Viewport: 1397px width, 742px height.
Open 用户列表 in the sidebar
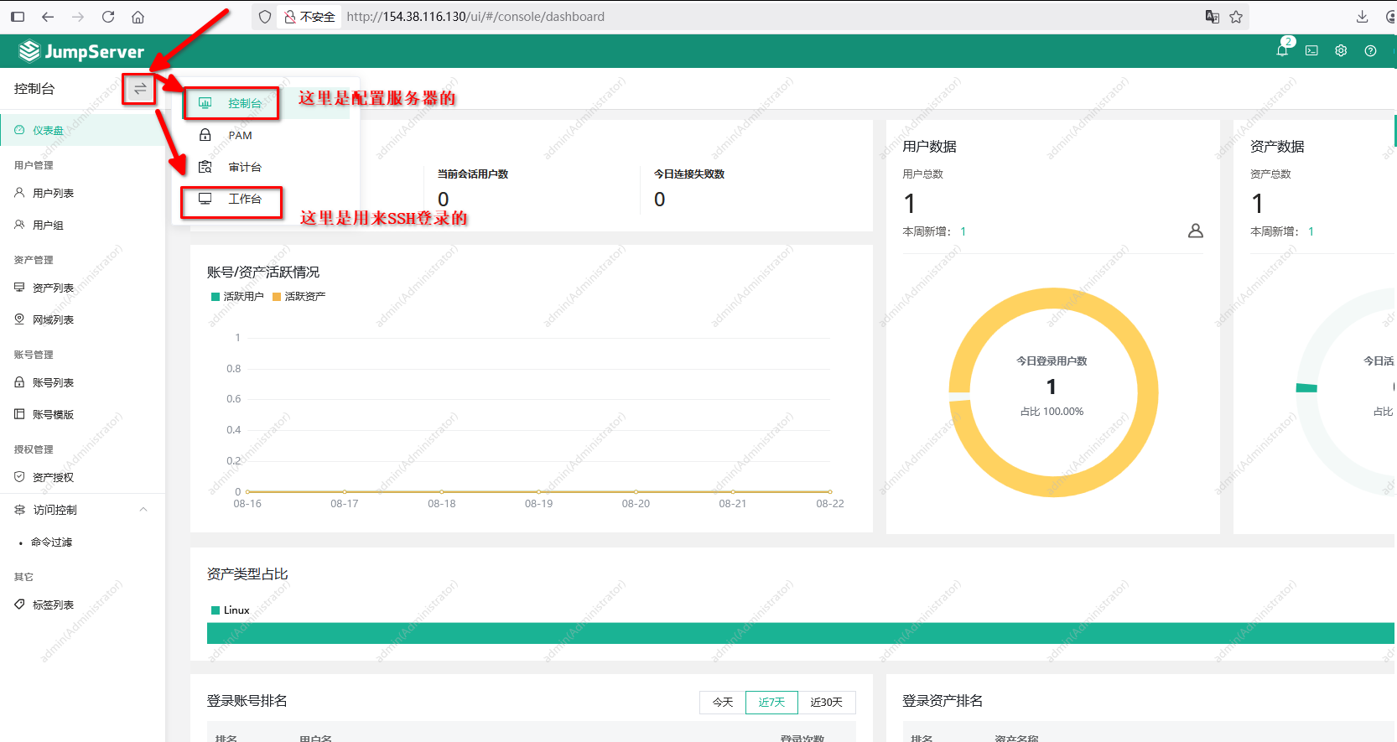(53, 194)
